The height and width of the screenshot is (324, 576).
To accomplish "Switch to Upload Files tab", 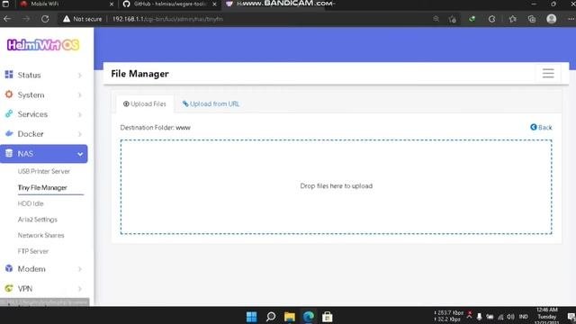I will [x=145, y=104].
